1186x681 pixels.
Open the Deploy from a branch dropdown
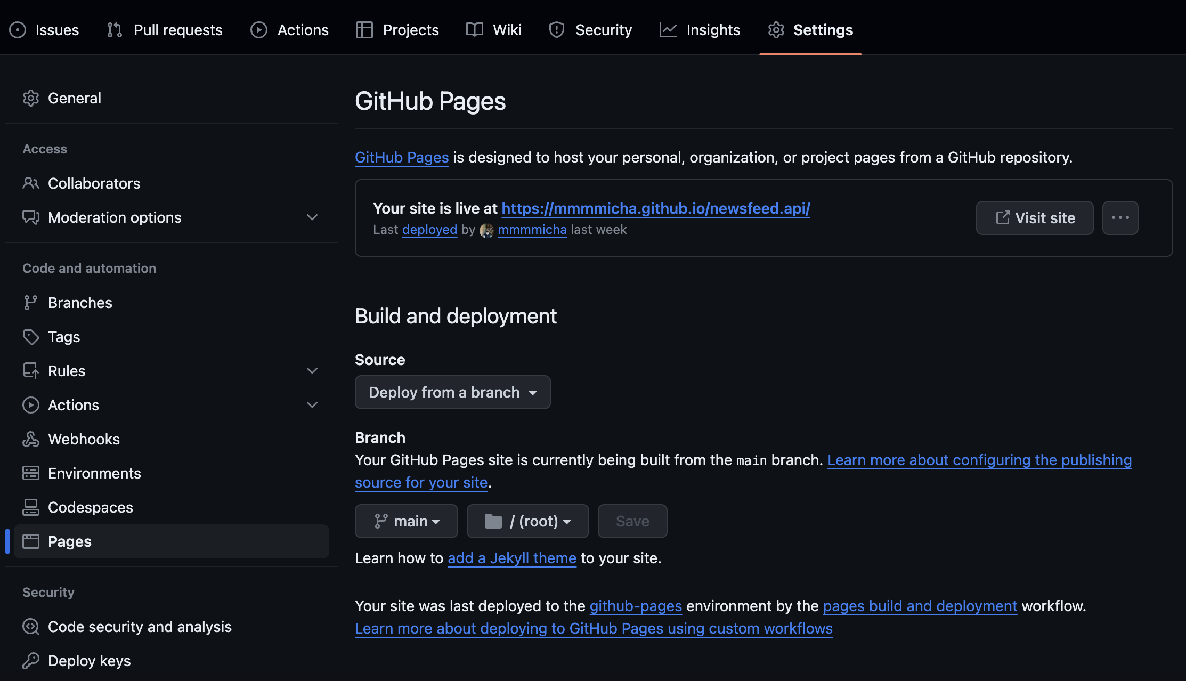click(453, 392)
